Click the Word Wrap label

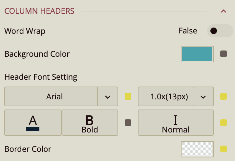(25, 31)
